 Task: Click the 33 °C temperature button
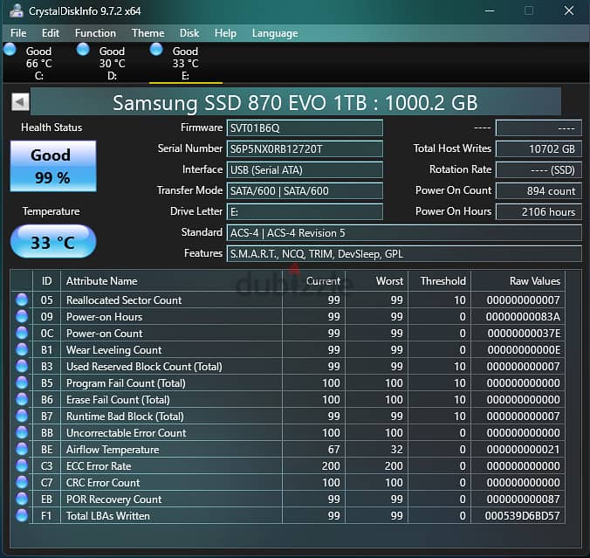pyautogui.click(x=53, y=242)
